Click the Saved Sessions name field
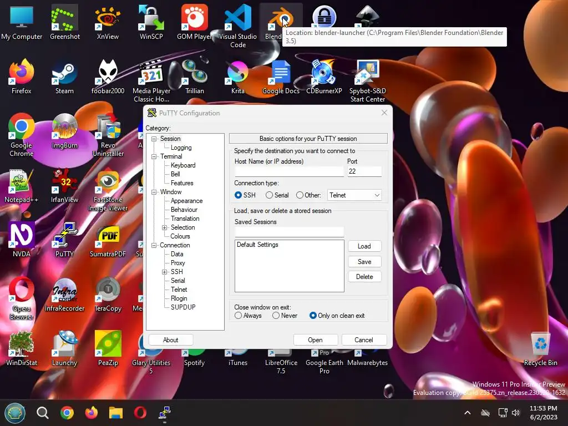 [289, 232]
